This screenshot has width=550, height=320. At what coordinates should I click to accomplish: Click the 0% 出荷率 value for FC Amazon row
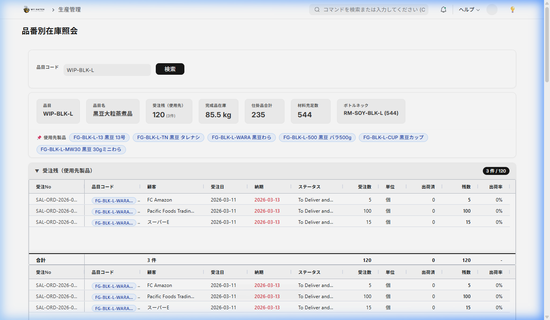tap(499, 200)
